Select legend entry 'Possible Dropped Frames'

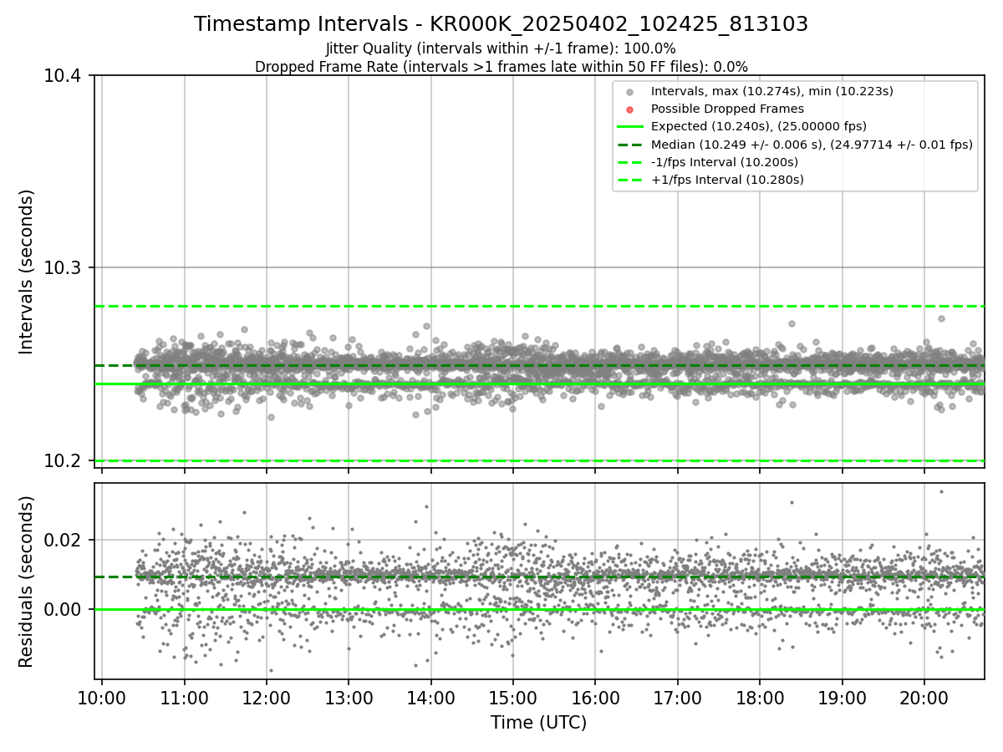[x=727, y=109]
